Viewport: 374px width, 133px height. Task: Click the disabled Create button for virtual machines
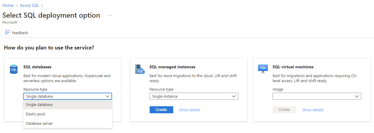[284, 110]
